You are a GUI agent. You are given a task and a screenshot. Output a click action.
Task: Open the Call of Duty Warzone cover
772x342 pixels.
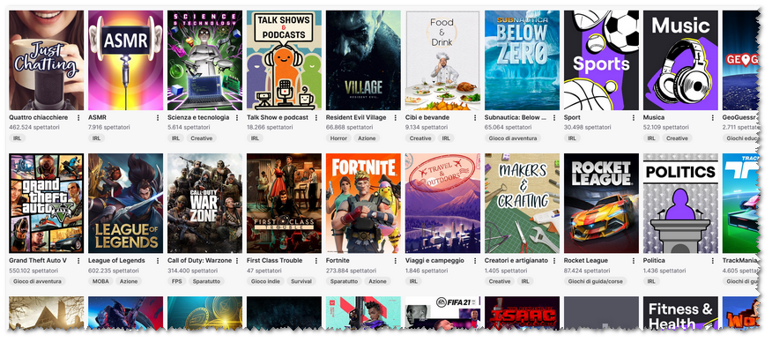pyautogui.click(x=204, y=204)
